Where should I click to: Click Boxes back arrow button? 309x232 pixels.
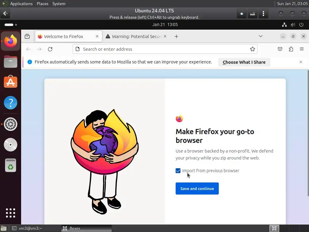click(x=5, y=13)
